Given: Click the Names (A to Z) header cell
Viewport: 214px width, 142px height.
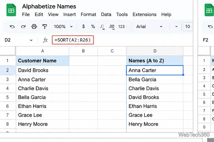Looking at the screenshot, I should 155,61.
